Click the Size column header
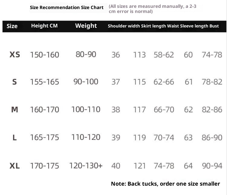This screenshot has width=227, height=195. click(12, 26)
